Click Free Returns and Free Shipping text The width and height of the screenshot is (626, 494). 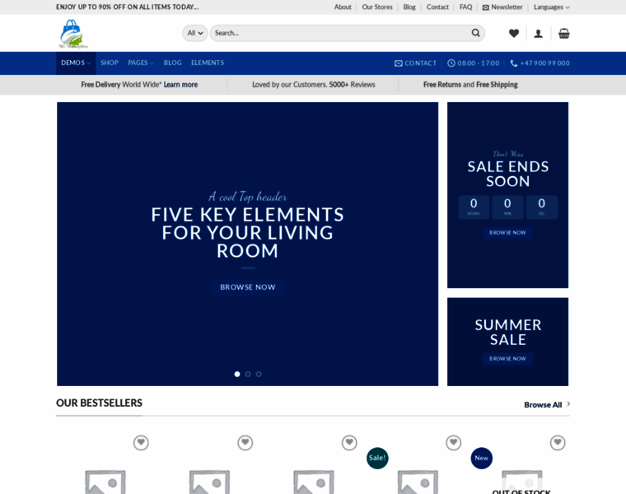tap(470, 85)
